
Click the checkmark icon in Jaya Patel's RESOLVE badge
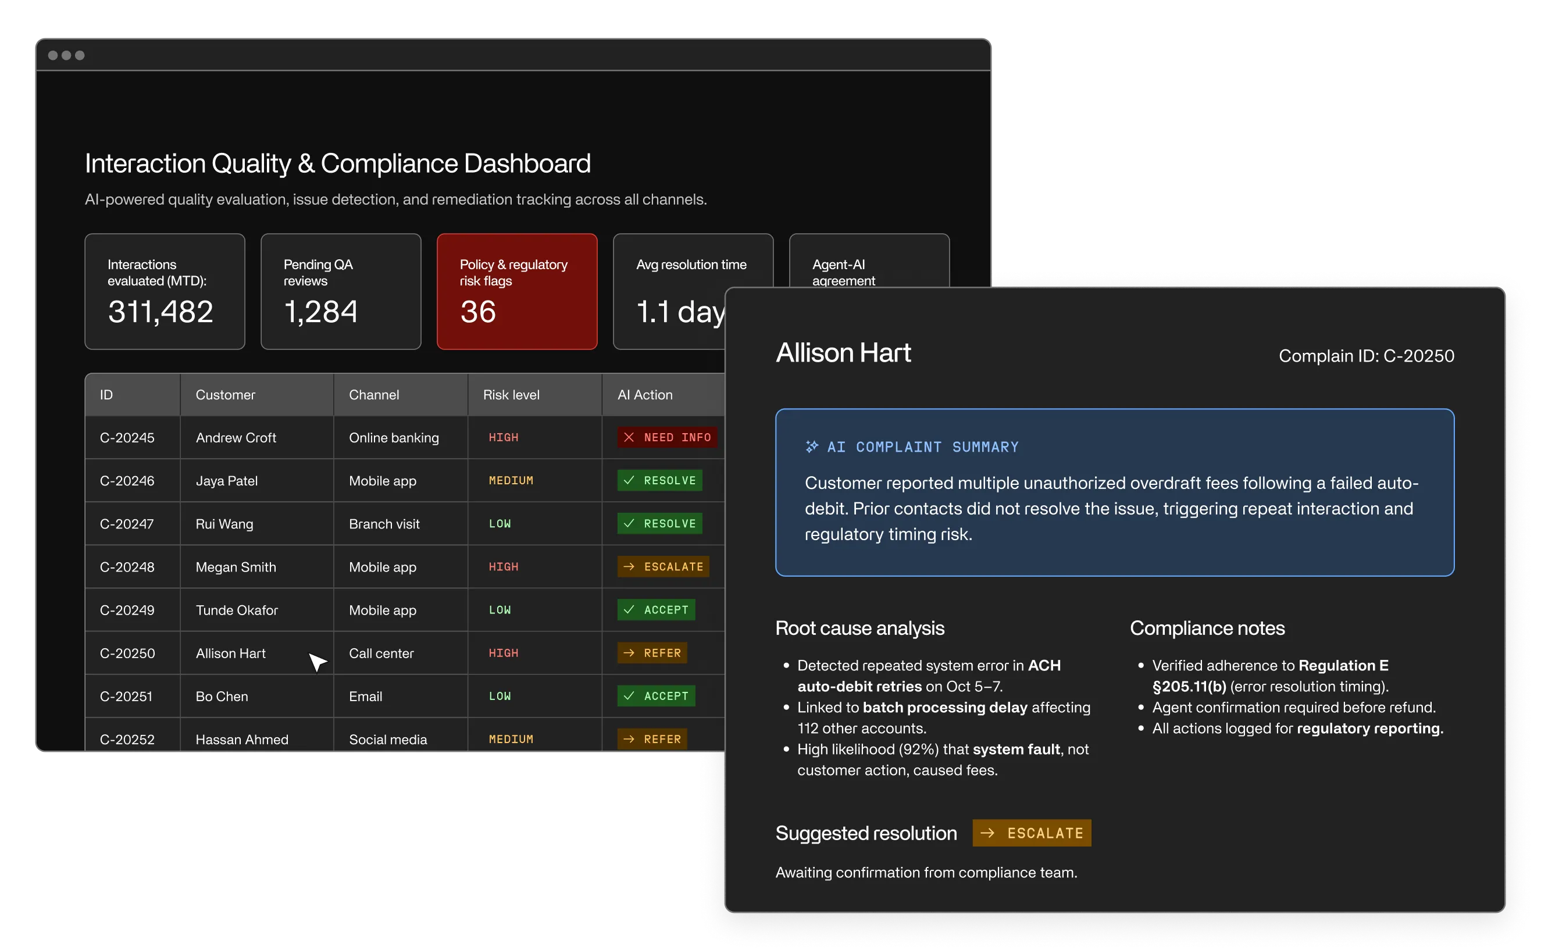click(x=629, y=481)
